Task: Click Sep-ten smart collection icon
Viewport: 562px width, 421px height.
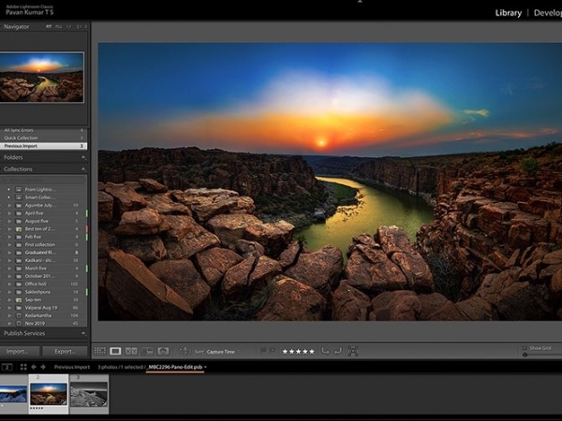Action: (19, 299)
